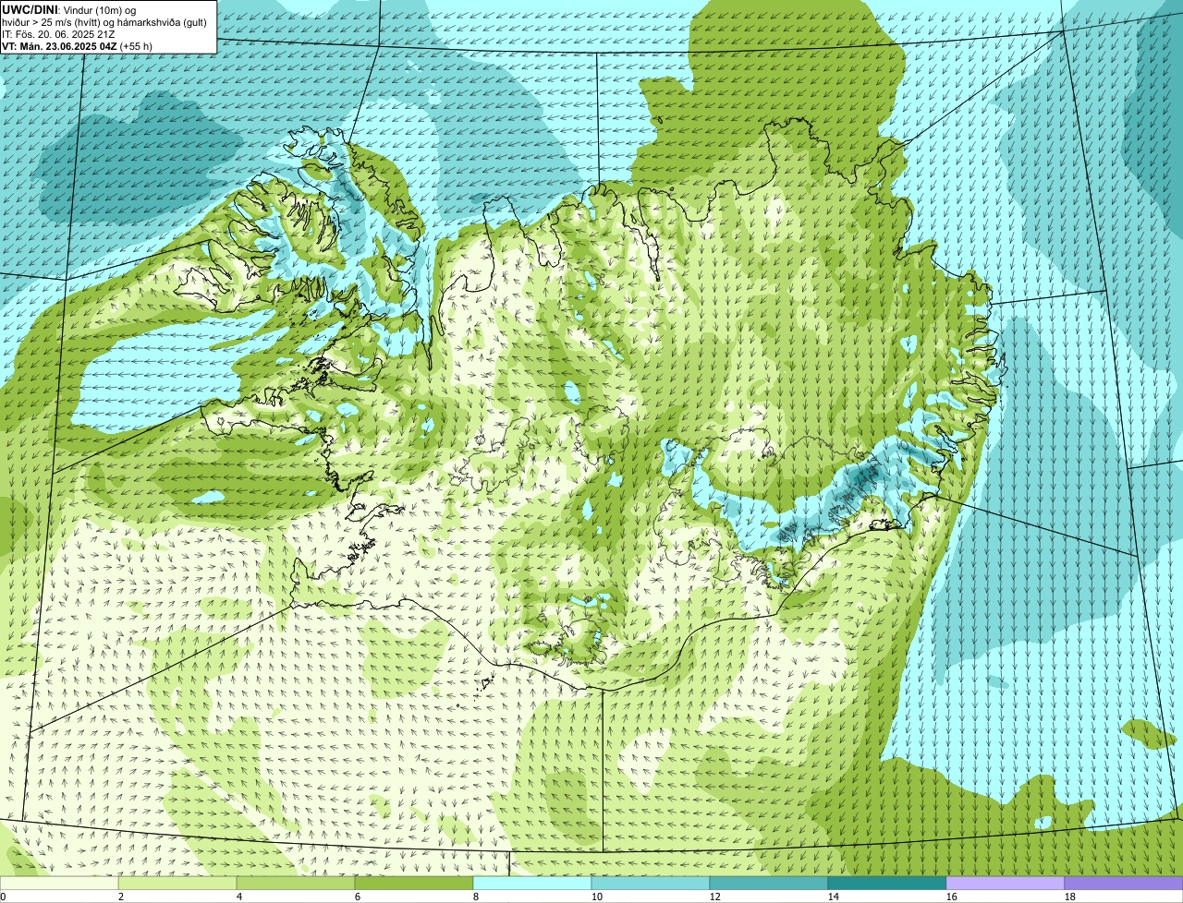Click the '16' tick label on the scale

click(x=952, y=897)
